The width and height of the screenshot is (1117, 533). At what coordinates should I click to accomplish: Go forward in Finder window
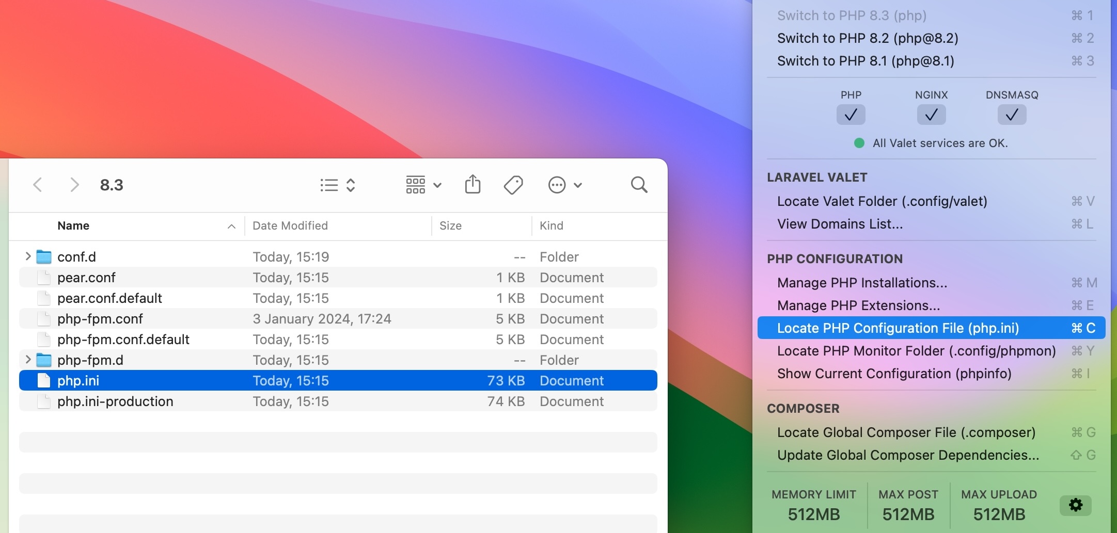click(x=74, y=185)
